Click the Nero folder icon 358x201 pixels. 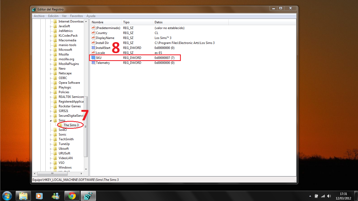click(x=55, y=69)
